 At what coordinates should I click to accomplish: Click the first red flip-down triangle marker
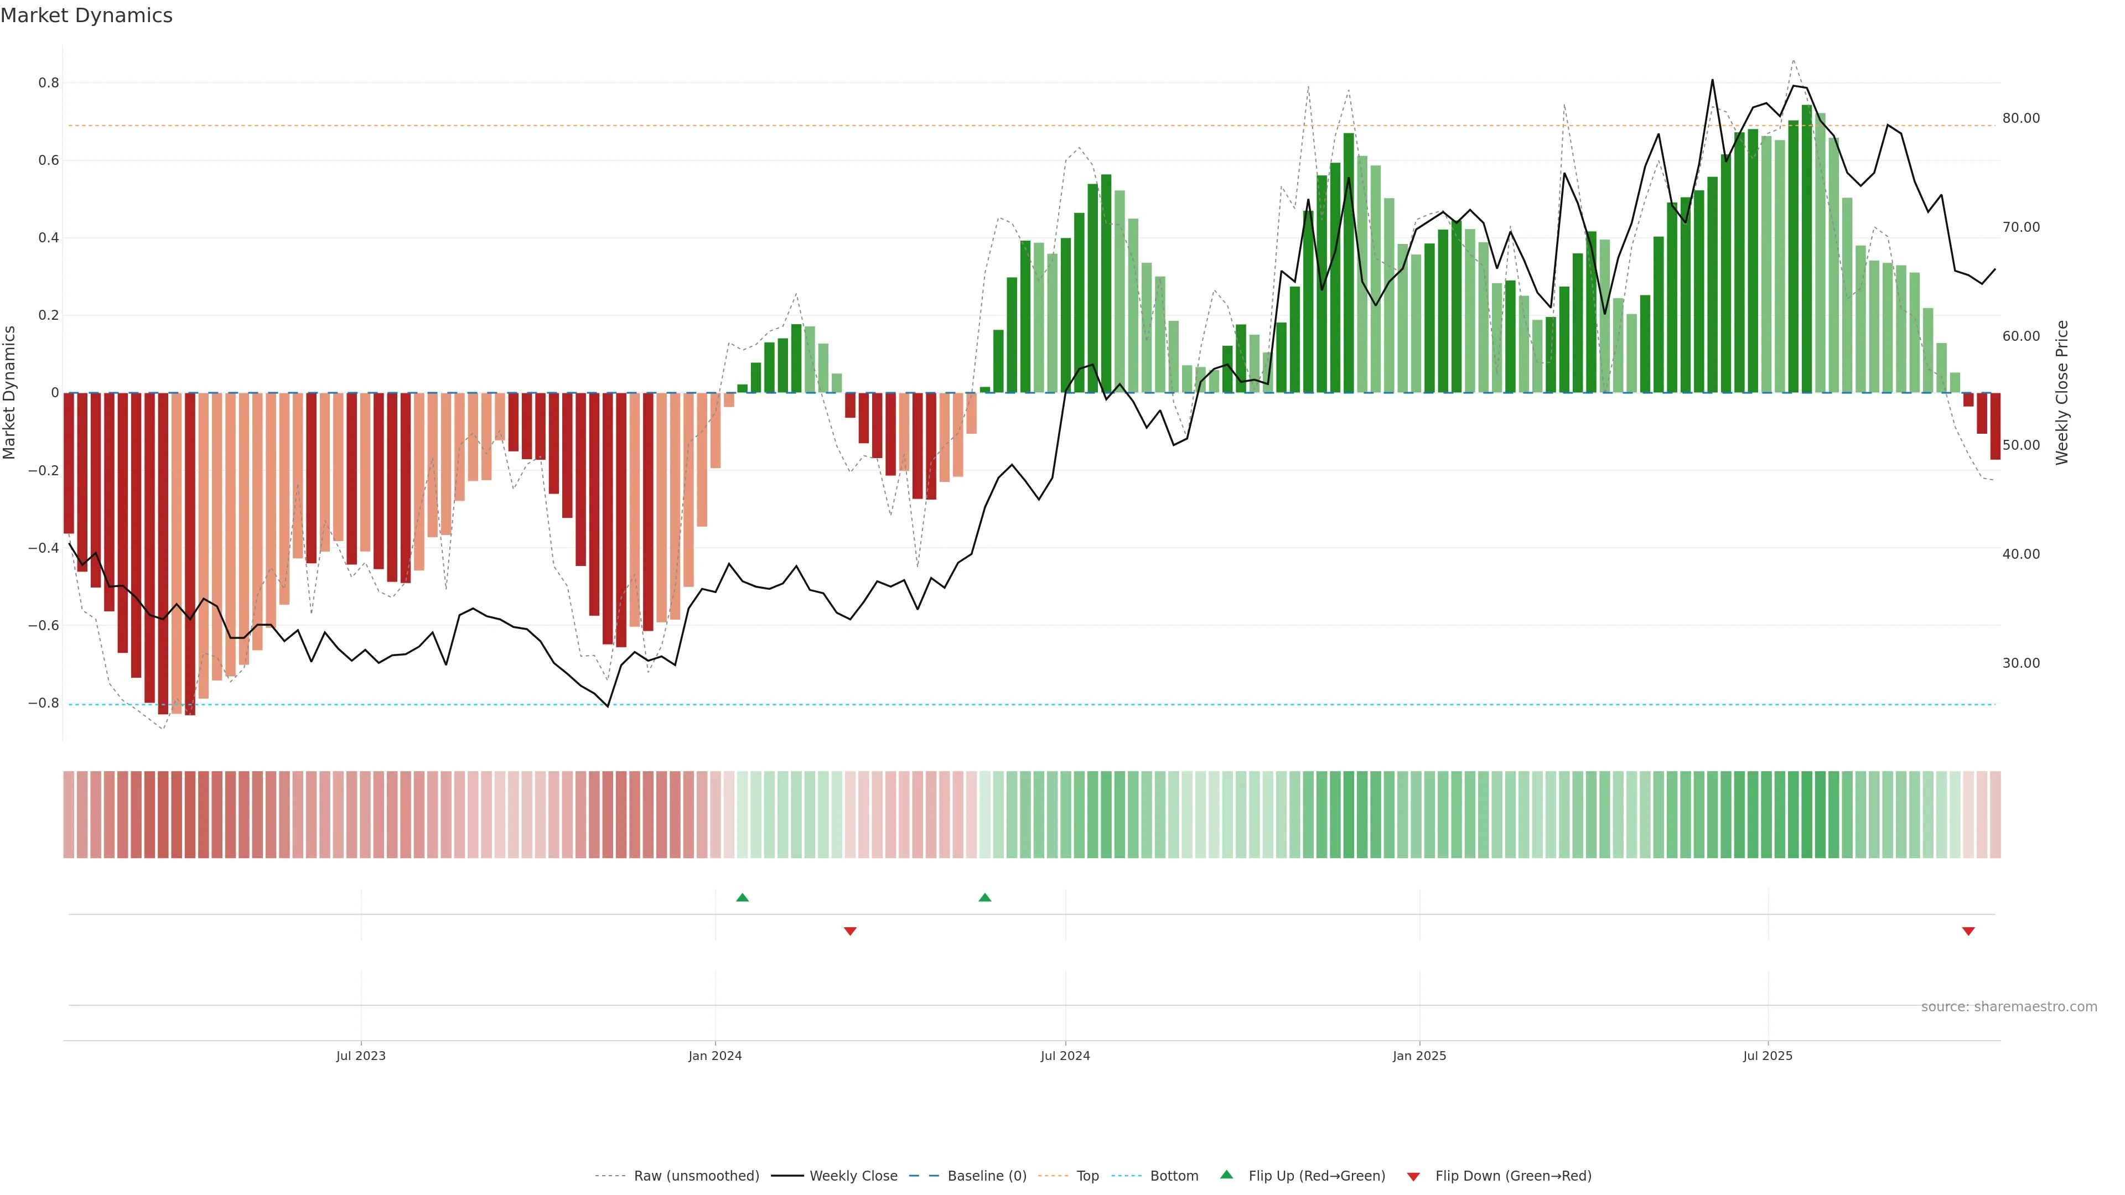[x=851, y=931]
